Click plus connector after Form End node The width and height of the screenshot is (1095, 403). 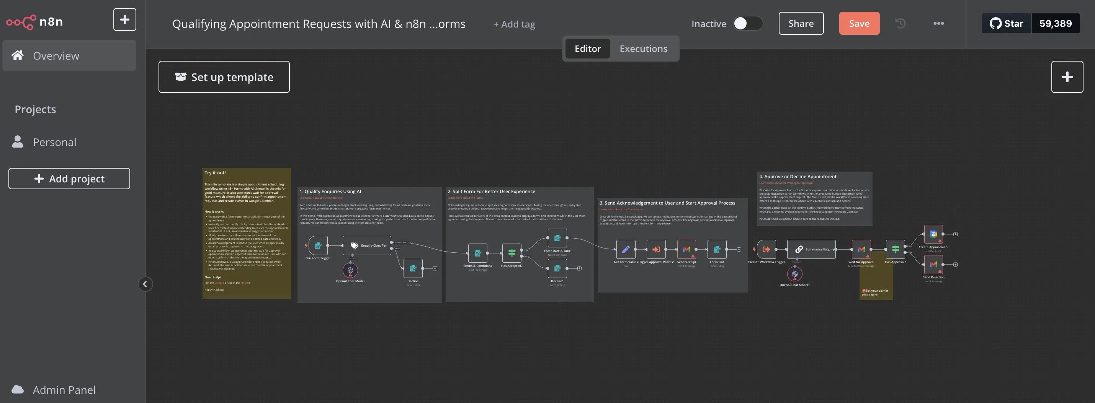pos(739,249)
